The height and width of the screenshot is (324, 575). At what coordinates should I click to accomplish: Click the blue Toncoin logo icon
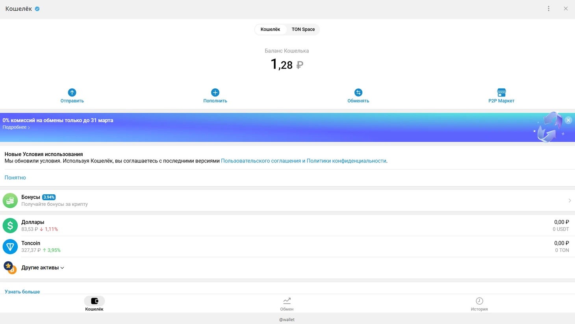click(x=10, y=247)
